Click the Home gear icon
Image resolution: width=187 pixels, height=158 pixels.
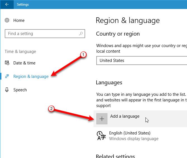pyautogui.click(x=7, y=20)
